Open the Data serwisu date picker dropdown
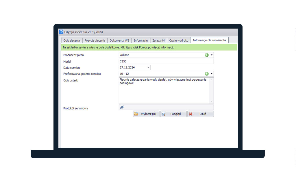 (148, 67)
